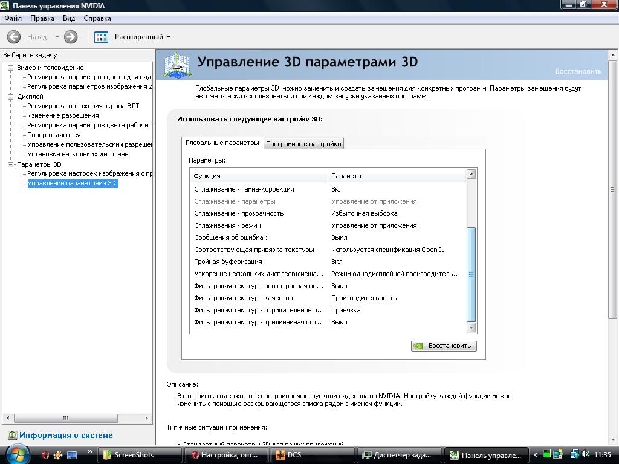Click the Восстановить button with NVIDIA logo

[x=444, y=346]
